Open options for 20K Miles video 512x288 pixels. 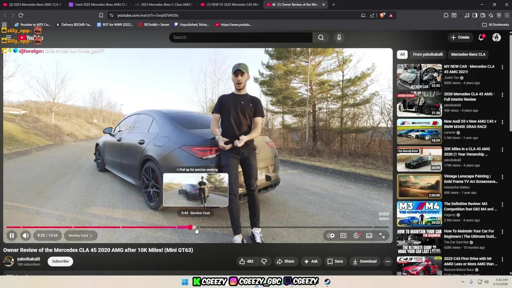coord(502,150)
